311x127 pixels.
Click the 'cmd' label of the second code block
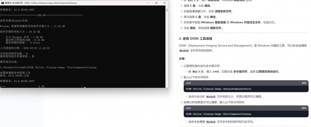pyautogui.click(x=188, y=108)
